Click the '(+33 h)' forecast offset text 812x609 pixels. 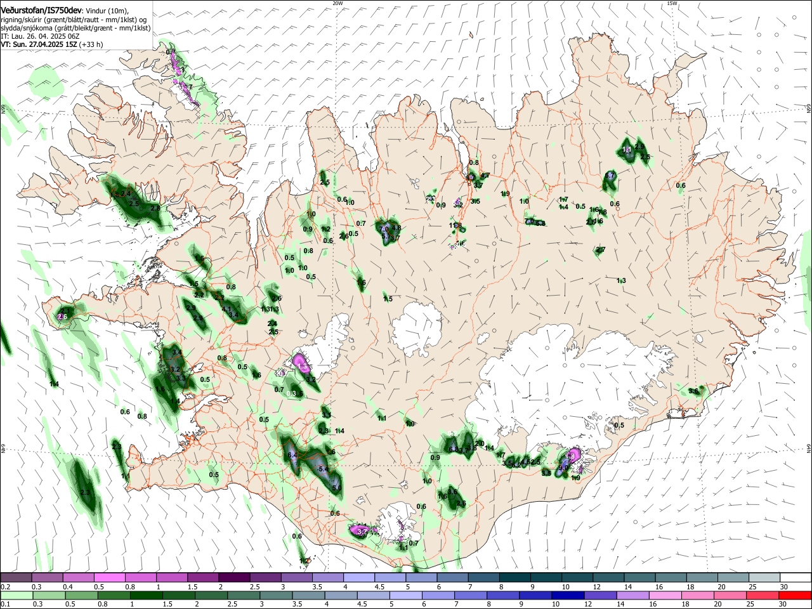click(x=91, y=45)
